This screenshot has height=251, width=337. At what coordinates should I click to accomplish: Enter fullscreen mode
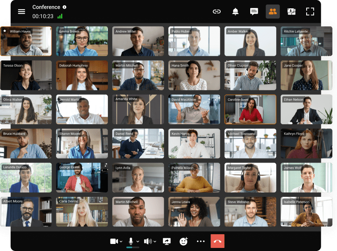click(x=310, y=11)
